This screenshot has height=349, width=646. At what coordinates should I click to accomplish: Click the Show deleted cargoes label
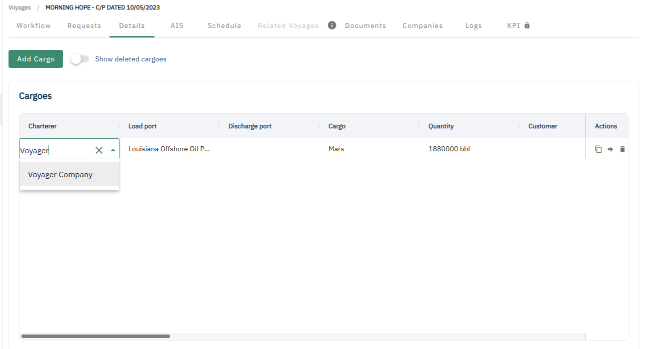coord(130,59)
